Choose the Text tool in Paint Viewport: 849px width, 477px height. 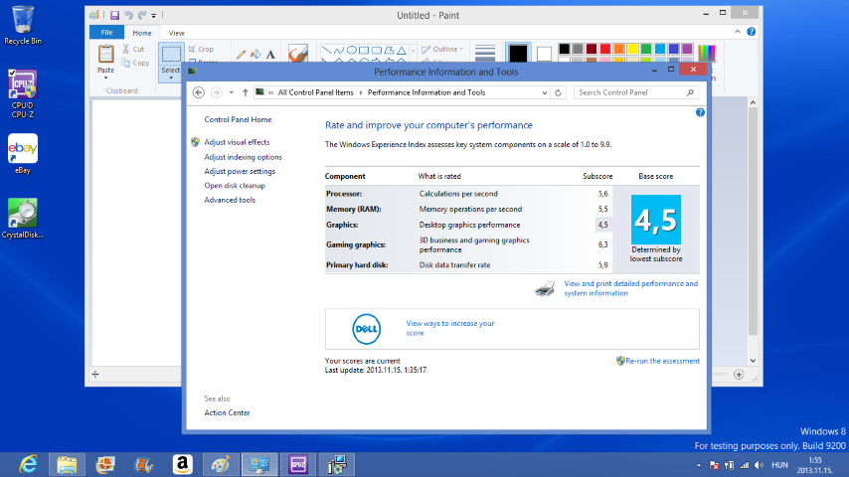coord(271,54)
